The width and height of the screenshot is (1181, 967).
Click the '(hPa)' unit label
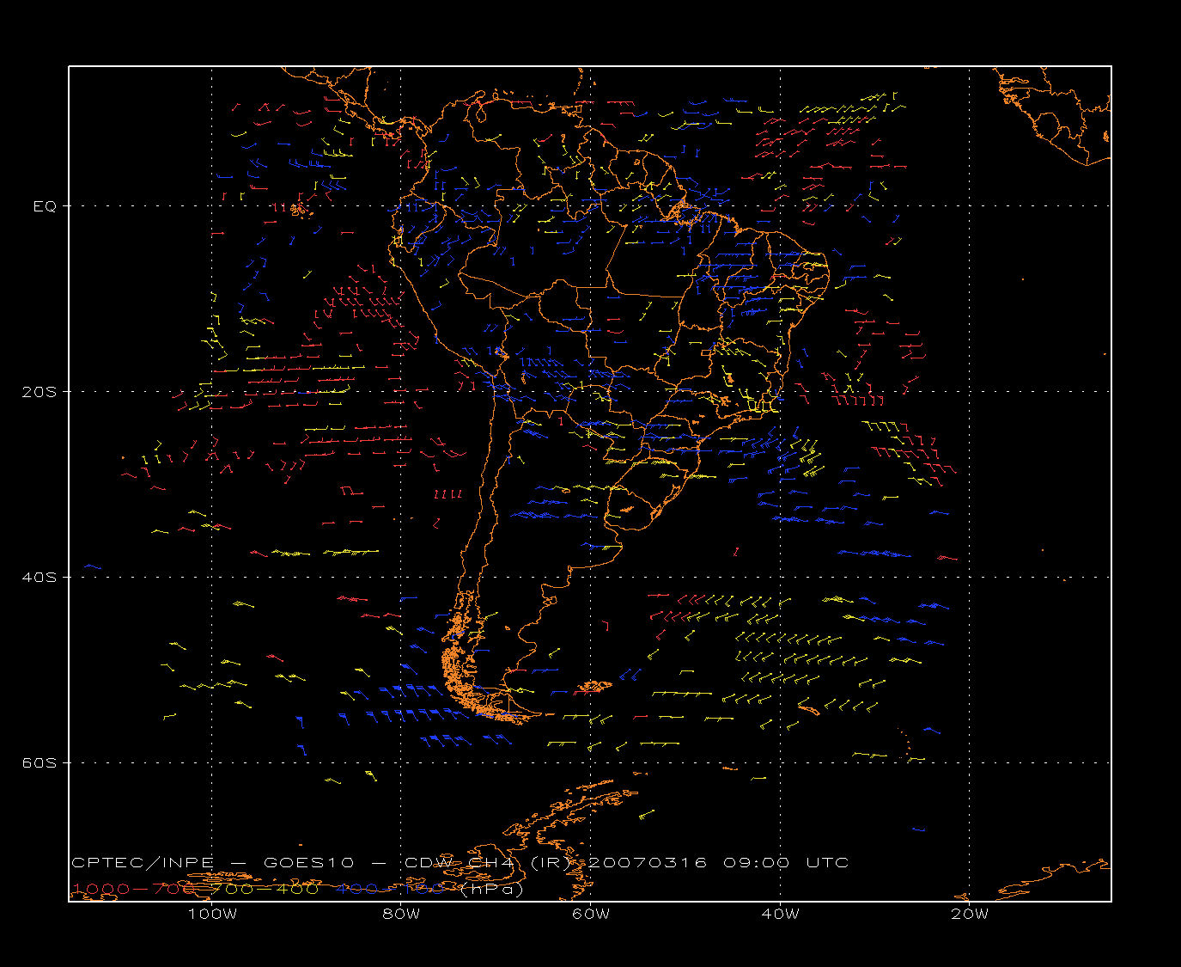491,890
